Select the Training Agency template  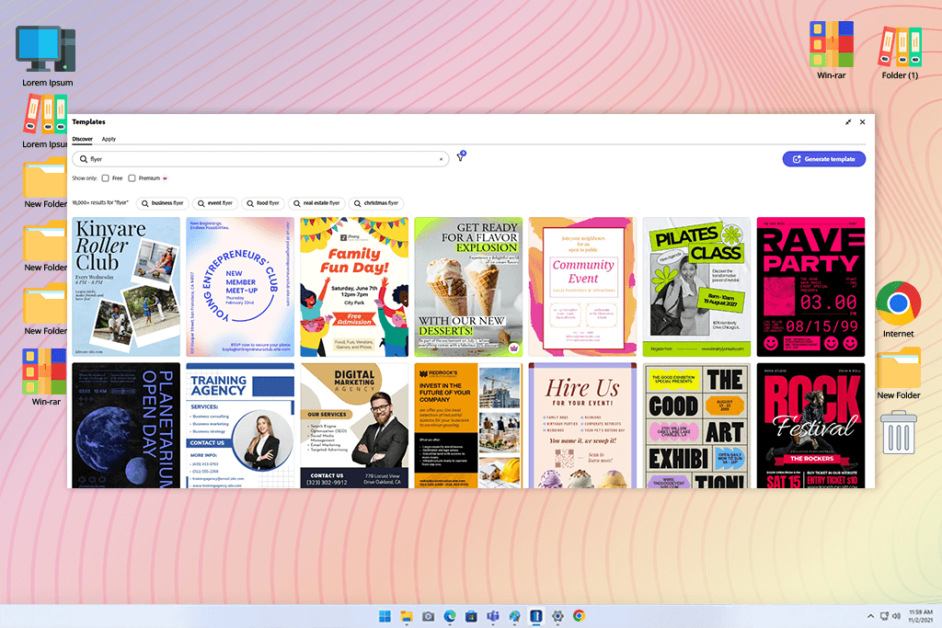pos(240,425)
